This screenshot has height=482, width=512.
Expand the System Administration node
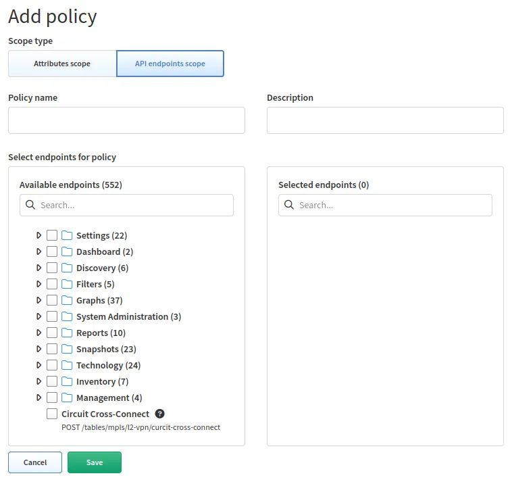pos(39,316)
